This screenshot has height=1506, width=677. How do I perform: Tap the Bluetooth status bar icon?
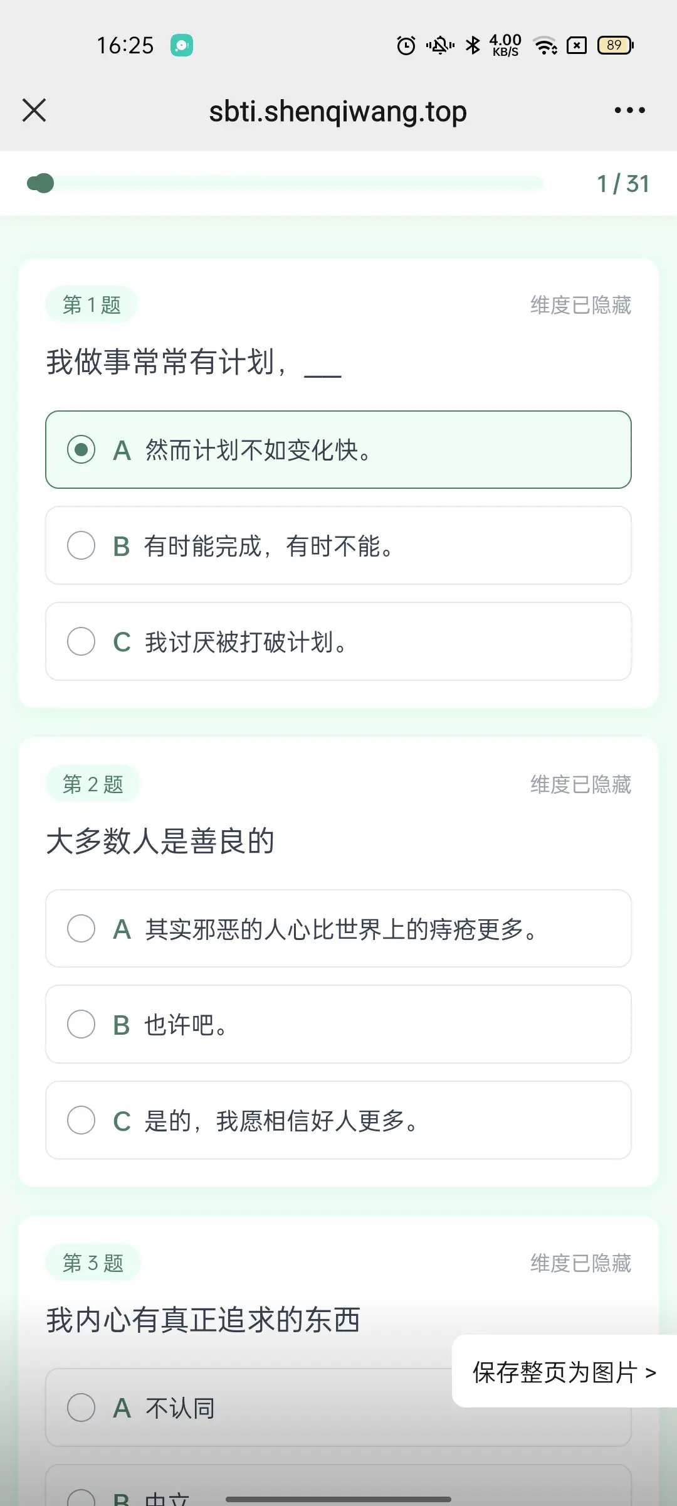point(473,45)
